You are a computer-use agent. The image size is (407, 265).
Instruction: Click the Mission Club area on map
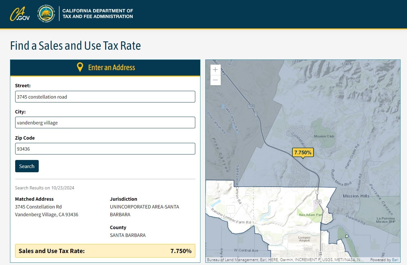tap(324, 136)
